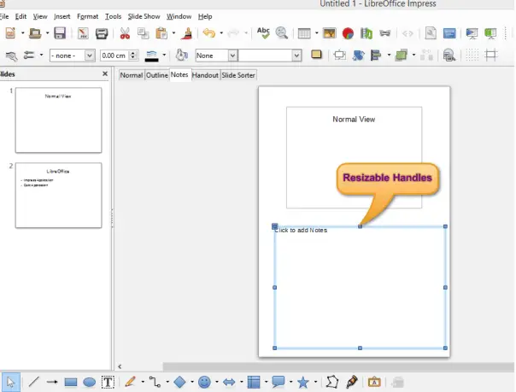Select the Stars shapes tool
Viewport: 516px width, 392px height.
click(x=303, y=382)
